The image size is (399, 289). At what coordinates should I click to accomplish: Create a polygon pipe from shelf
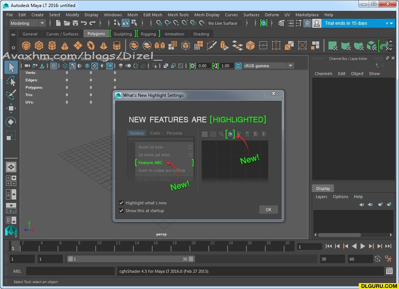point(116,45)
